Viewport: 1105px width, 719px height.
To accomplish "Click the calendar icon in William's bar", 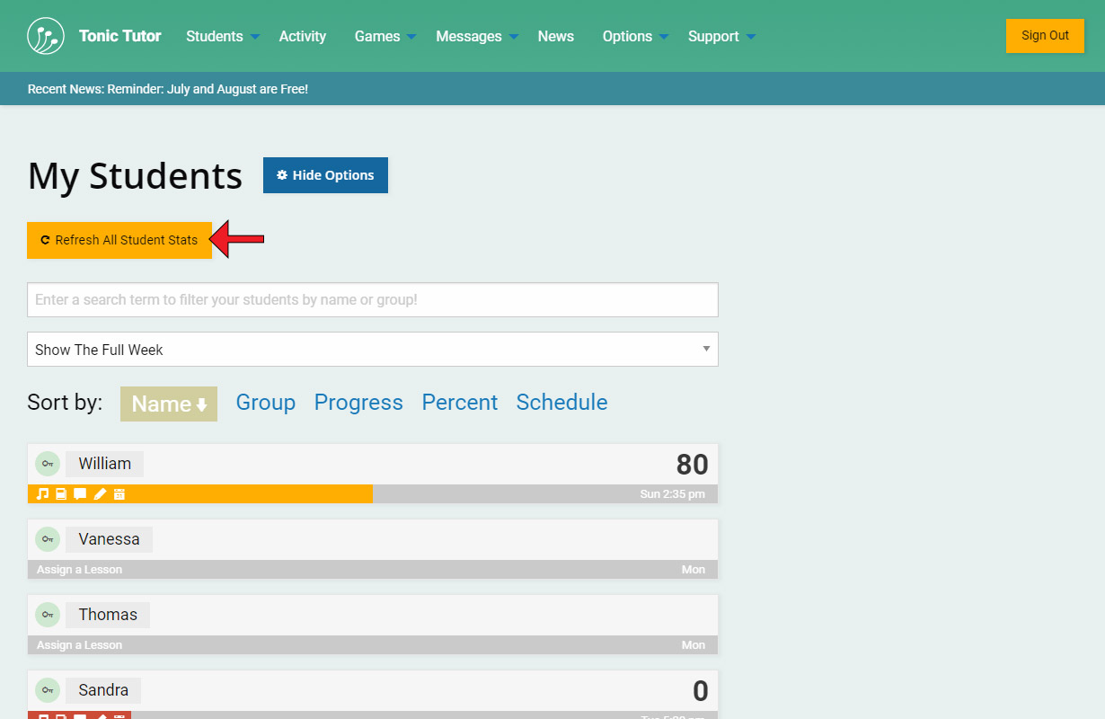I will pyautogui.click(x=119, y=494).
